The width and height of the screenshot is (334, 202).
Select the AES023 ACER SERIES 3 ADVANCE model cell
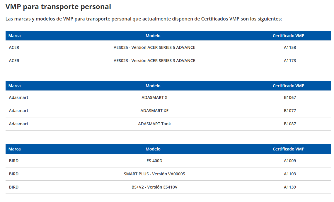click(154, 61)
